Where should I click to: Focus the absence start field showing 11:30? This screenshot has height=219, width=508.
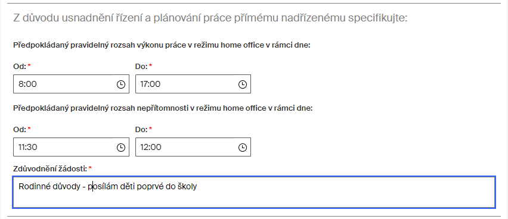tap(71, 147)
